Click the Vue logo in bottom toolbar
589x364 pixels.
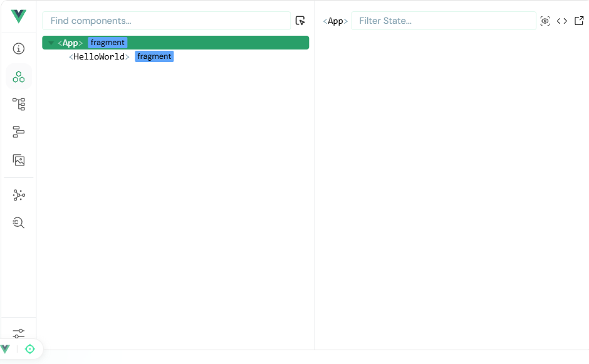4,349
